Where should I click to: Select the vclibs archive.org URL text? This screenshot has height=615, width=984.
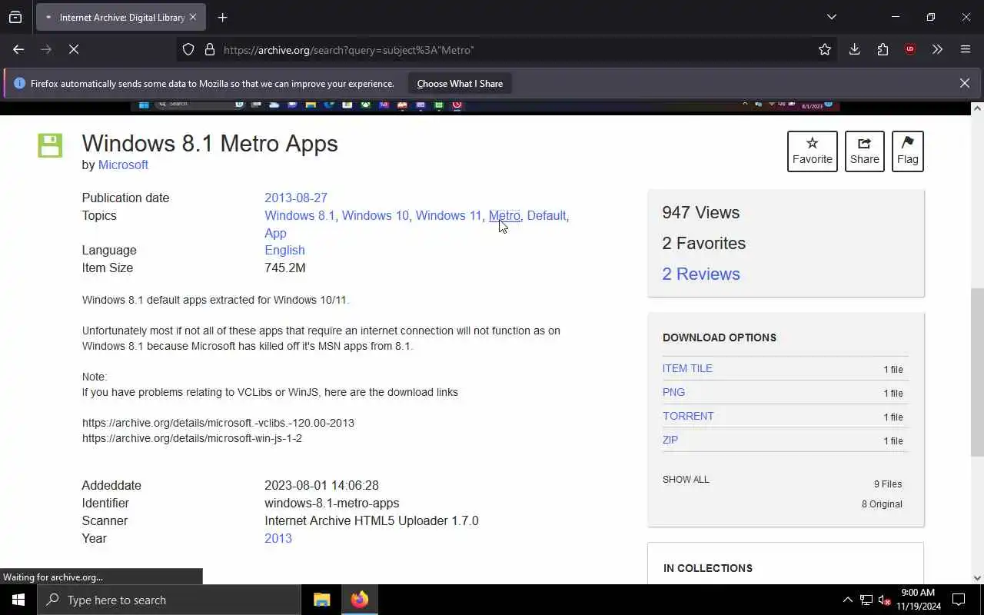[x=218, y=423]
